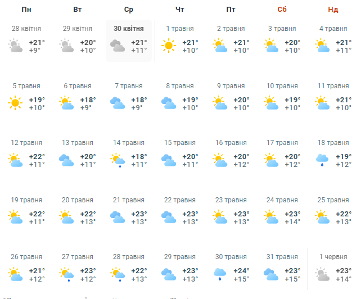Click the sun icon for 5 травня

[x=15, y=103]
